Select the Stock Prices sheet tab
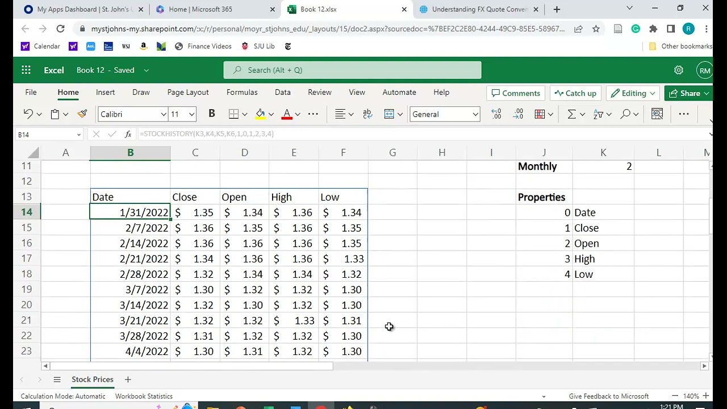The width and height of the screenshot is (727, 409). [93, 379]
